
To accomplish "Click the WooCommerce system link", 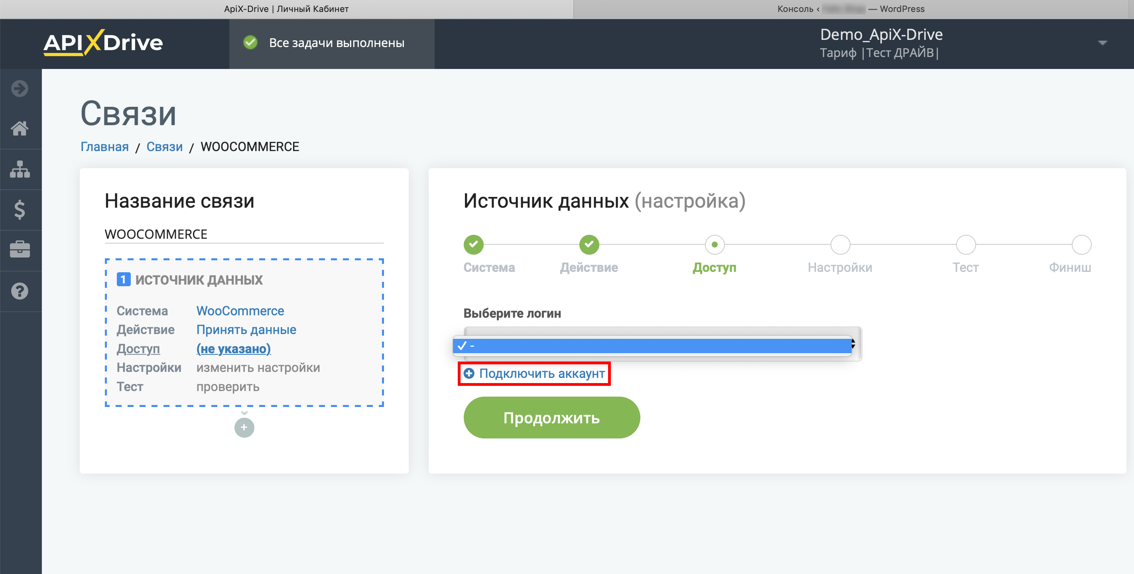I will point(240,311).
